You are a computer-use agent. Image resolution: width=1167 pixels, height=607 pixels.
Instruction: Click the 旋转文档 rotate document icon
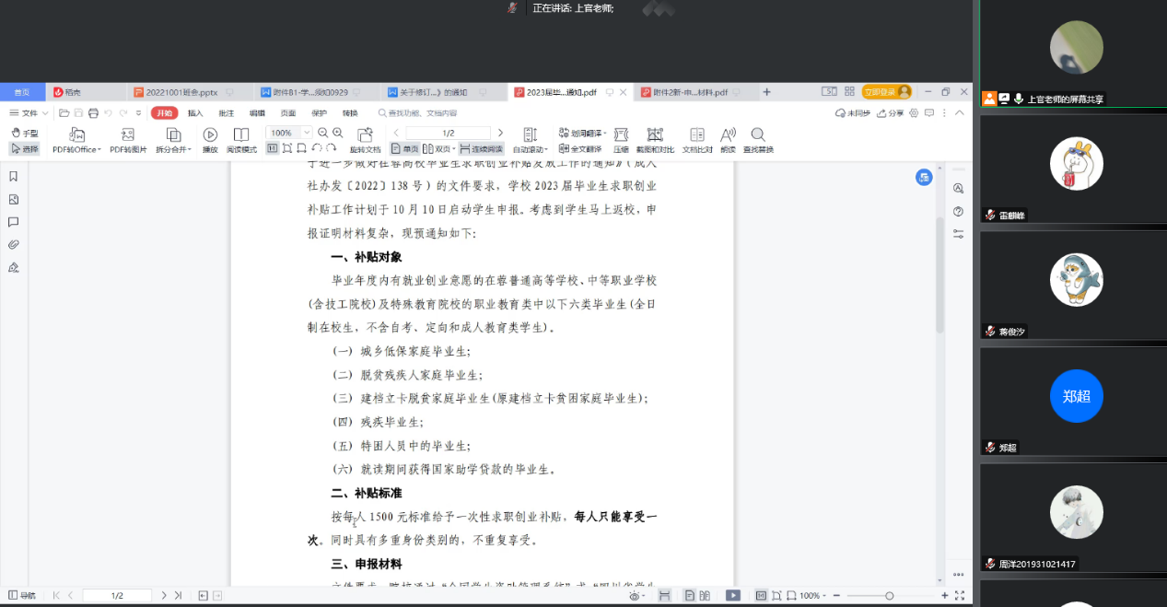point(365,135)
